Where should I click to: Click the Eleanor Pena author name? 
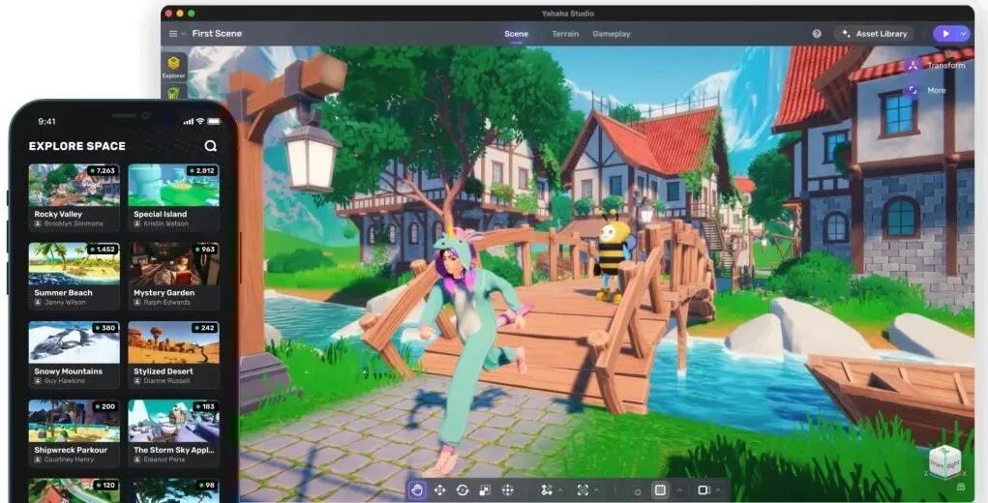coord(165,459)
